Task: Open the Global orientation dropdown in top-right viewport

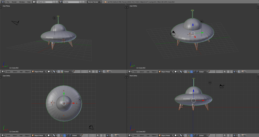Action: (203, 72)
